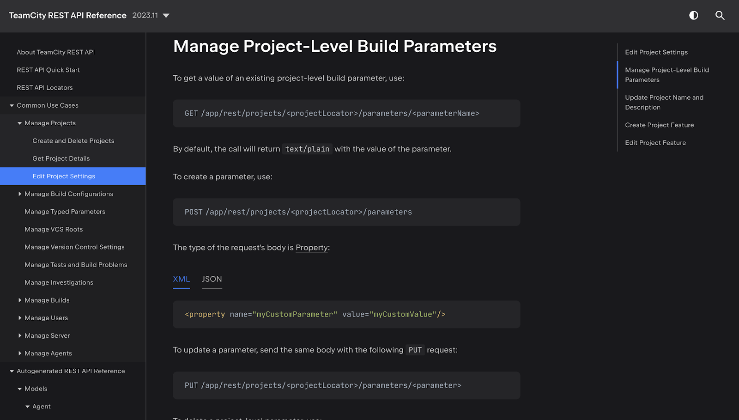Collapse the Agent tree node
The image size is (739, 420).
point(28,407)
